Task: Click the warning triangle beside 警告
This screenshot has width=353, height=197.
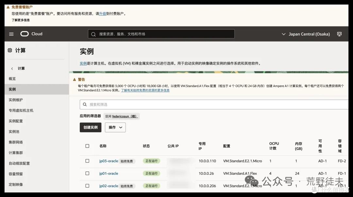Action: pyautogui.click(x=75, y=79)
